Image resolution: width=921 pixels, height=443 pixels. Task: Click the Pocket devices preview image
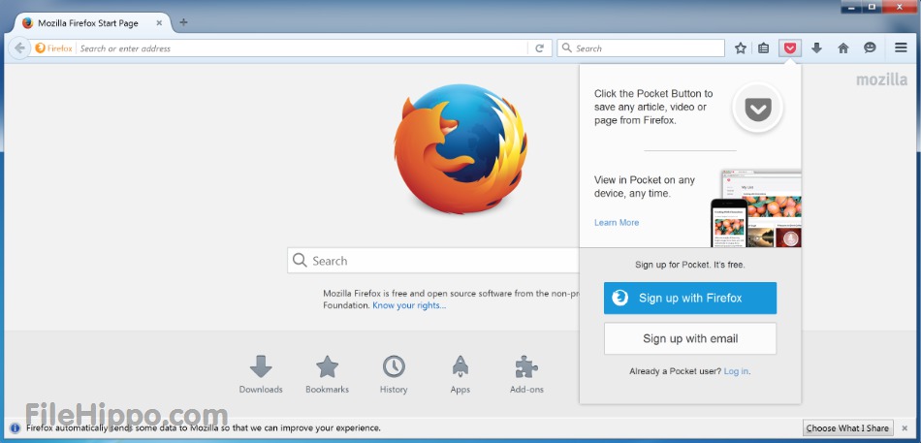pos(756,208)
